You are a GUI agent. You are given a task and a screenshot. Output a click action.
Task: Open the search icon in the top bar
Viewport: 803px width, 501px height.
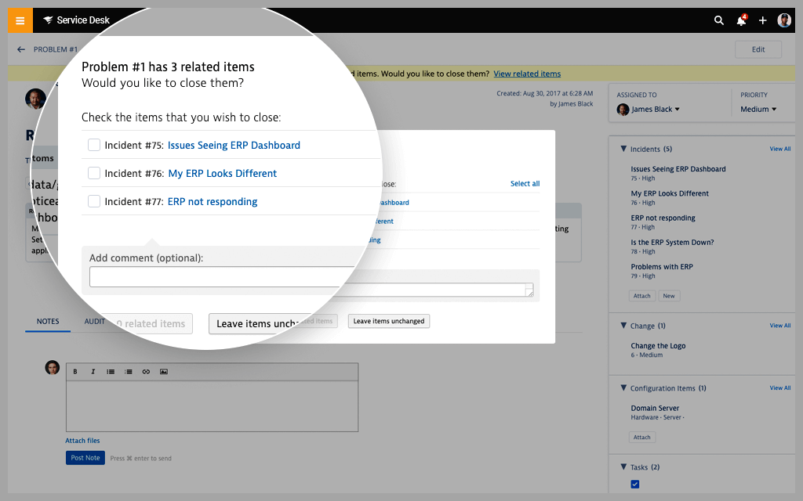(719, 20)
